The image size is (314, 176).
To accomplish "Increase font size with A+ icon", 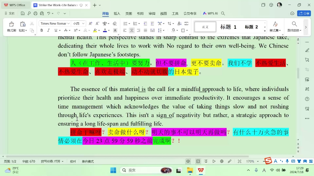I will (90, 24).
